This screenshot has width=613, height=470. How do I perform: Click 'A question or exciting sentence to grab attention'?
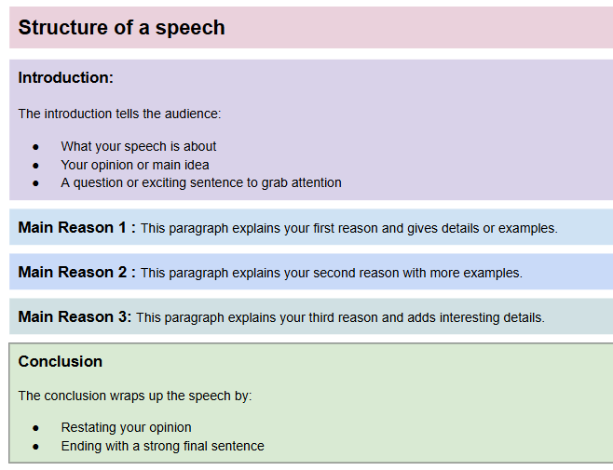pos(201,182)
